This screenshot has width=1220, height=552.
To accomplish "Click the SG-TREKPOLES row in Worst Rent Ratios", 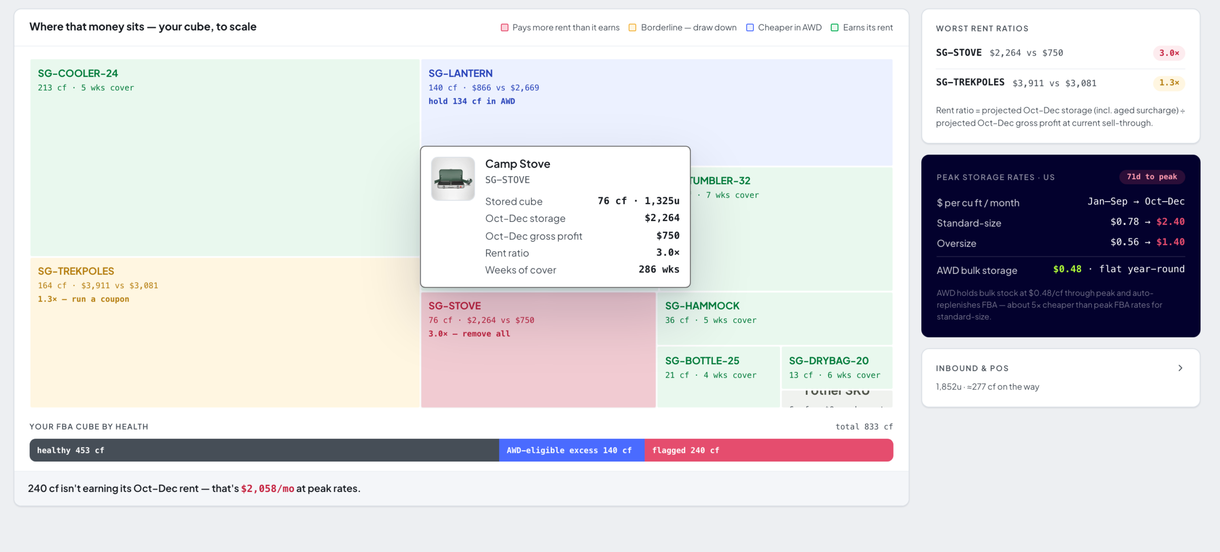I will [1060, 83].
